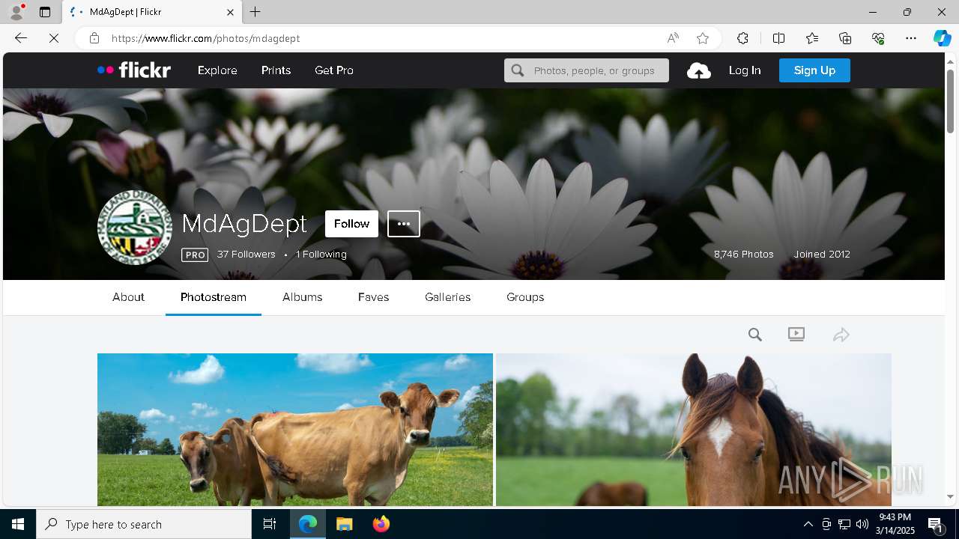The width and height of the screenshot is (959, 539).
Task: Open the Windows Start menu
Action: [x=18, y=524]
